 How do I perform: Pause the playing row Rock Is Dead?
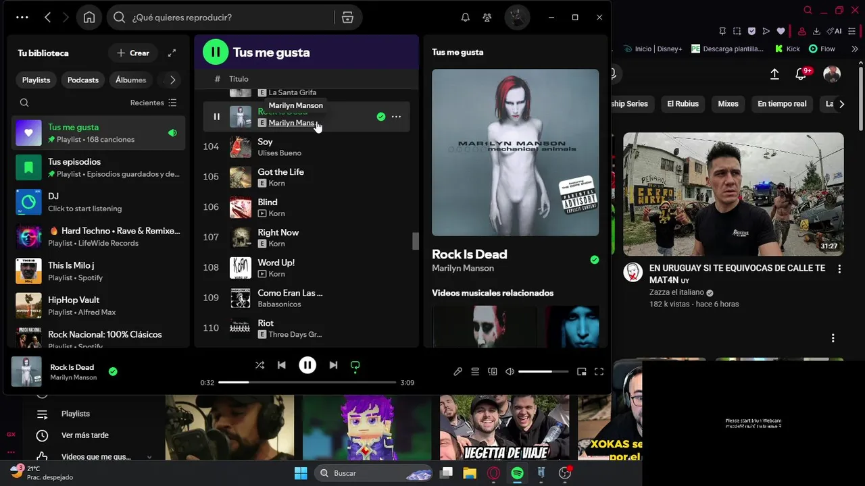[216, 117]
